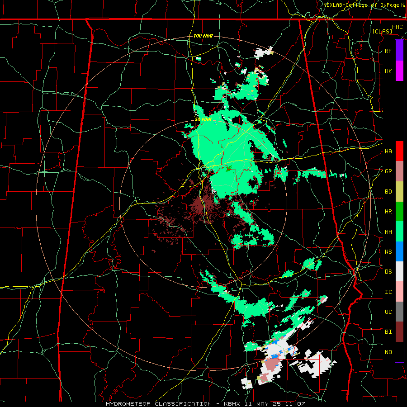
Task: Click the BD legend label
Action: point(388,192)
